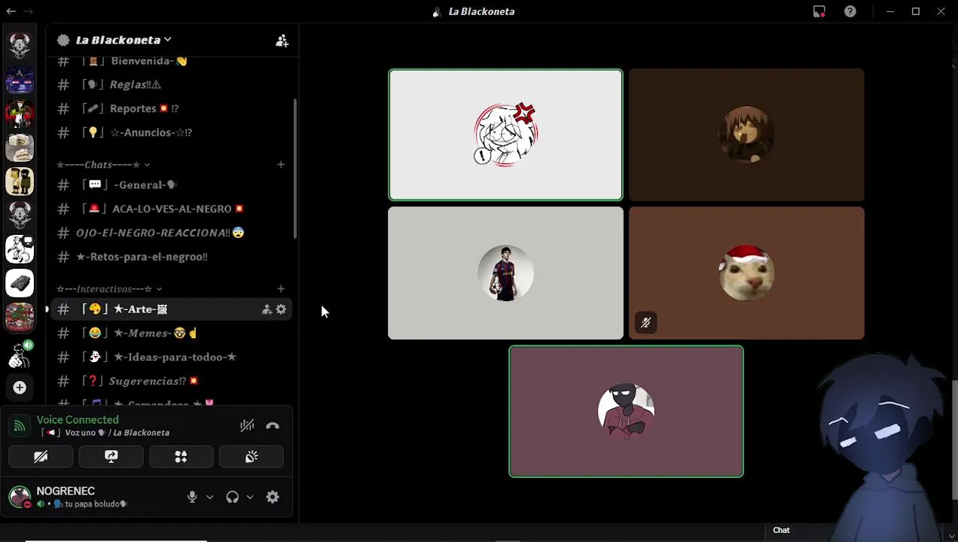Select the server icon with speaker badge
The image size is (958, 542).
(x=20, y=354)
